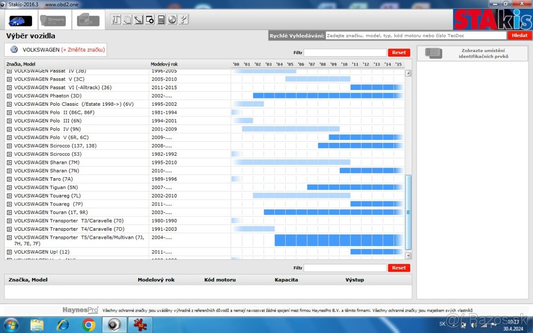Screen dimensions: 533x333
Task: Expand VOLKSWAGEN Tiguan (5N) entry
Action: pyautogui.click(x=9, y=187)
